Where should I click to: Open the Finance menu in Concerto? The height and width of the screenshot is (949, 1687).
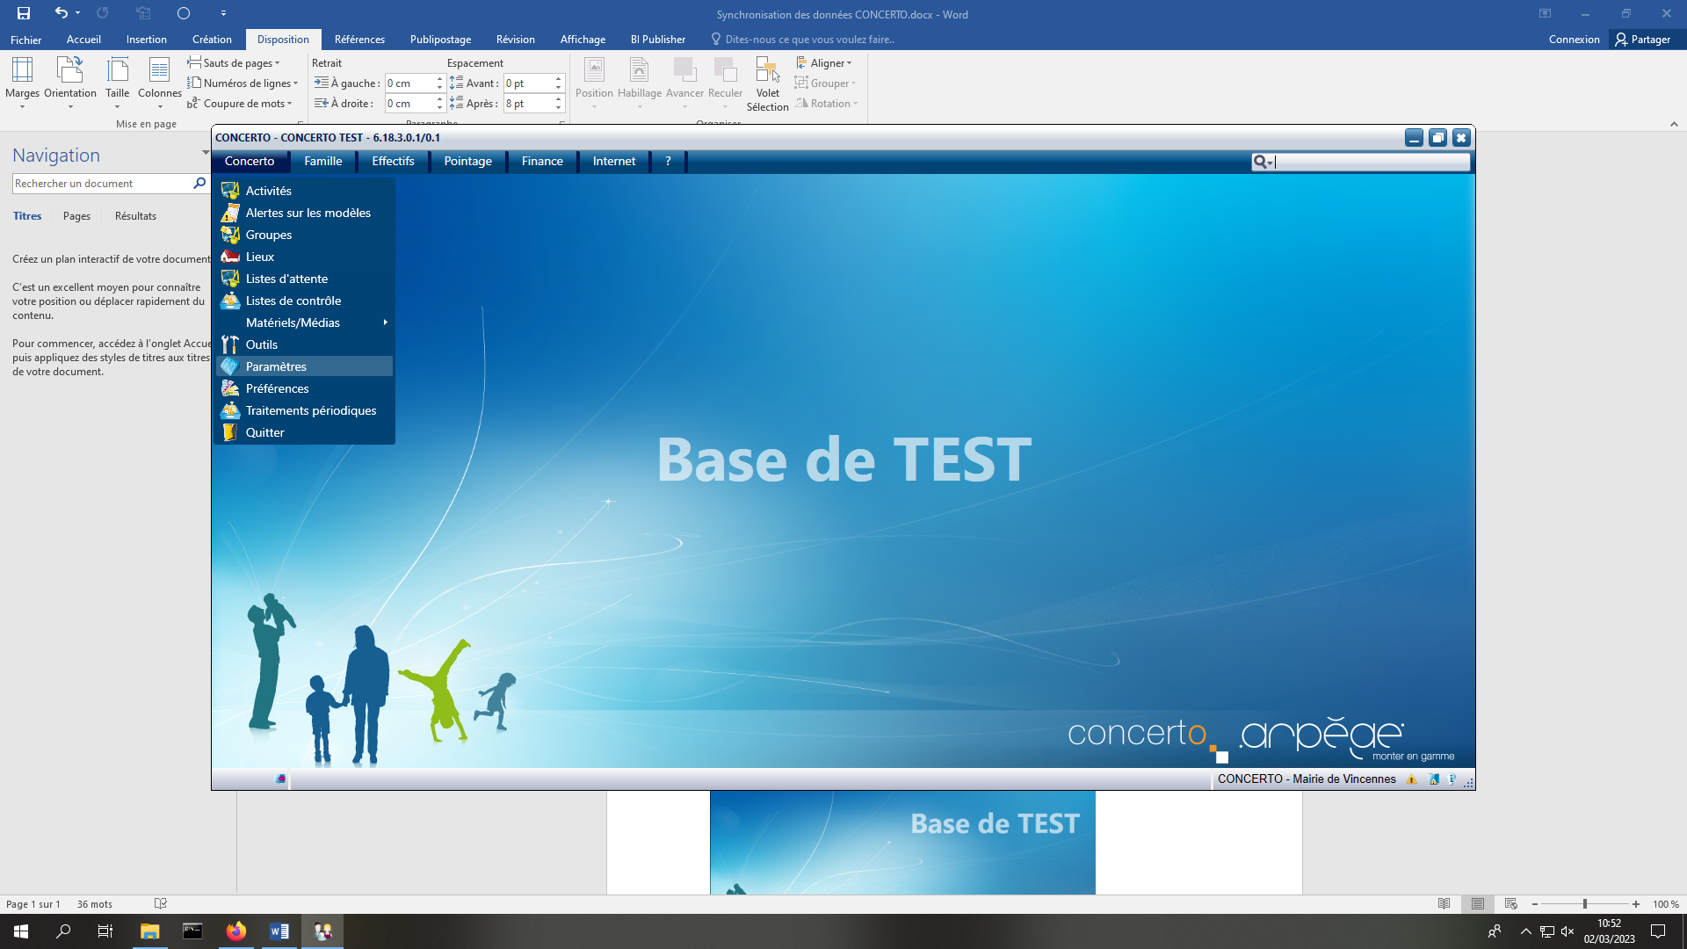point(542,161)
